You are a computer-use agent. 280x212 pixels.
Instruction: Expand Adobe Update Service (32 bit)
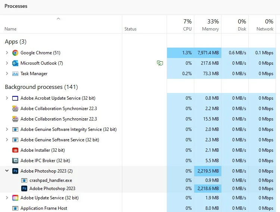tap(7, 198)
